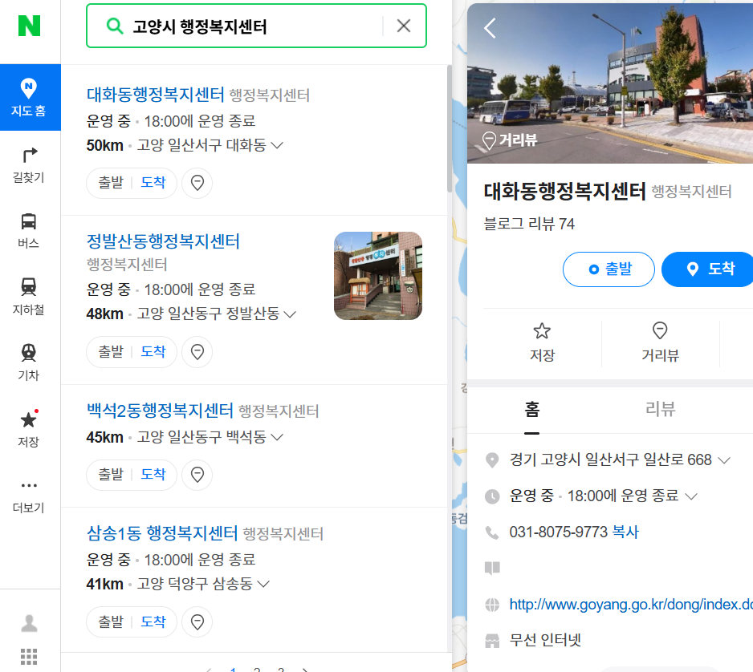
Task: Open 거리뷰 label on the street photo
Action: (510, 140)
